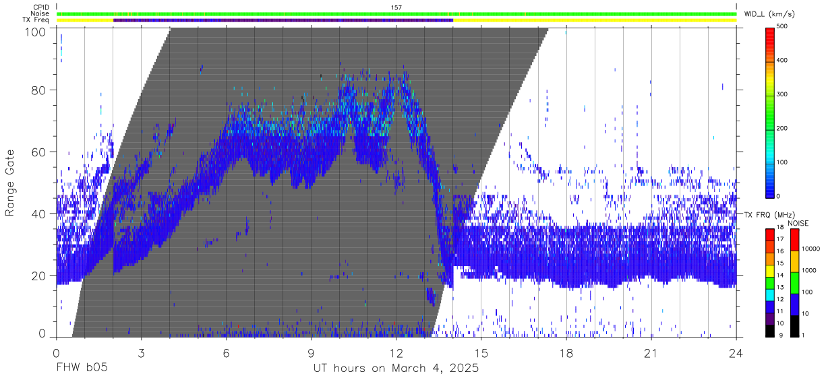Click the black noise legend swatch
This screenshot has height=382, width=828.
click(794, 325)
